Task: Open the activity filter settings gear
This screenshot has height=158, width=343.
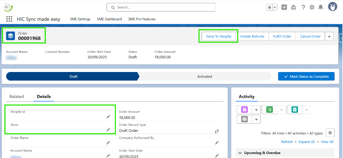Action: pyautogui.click(x=330, y=133)
